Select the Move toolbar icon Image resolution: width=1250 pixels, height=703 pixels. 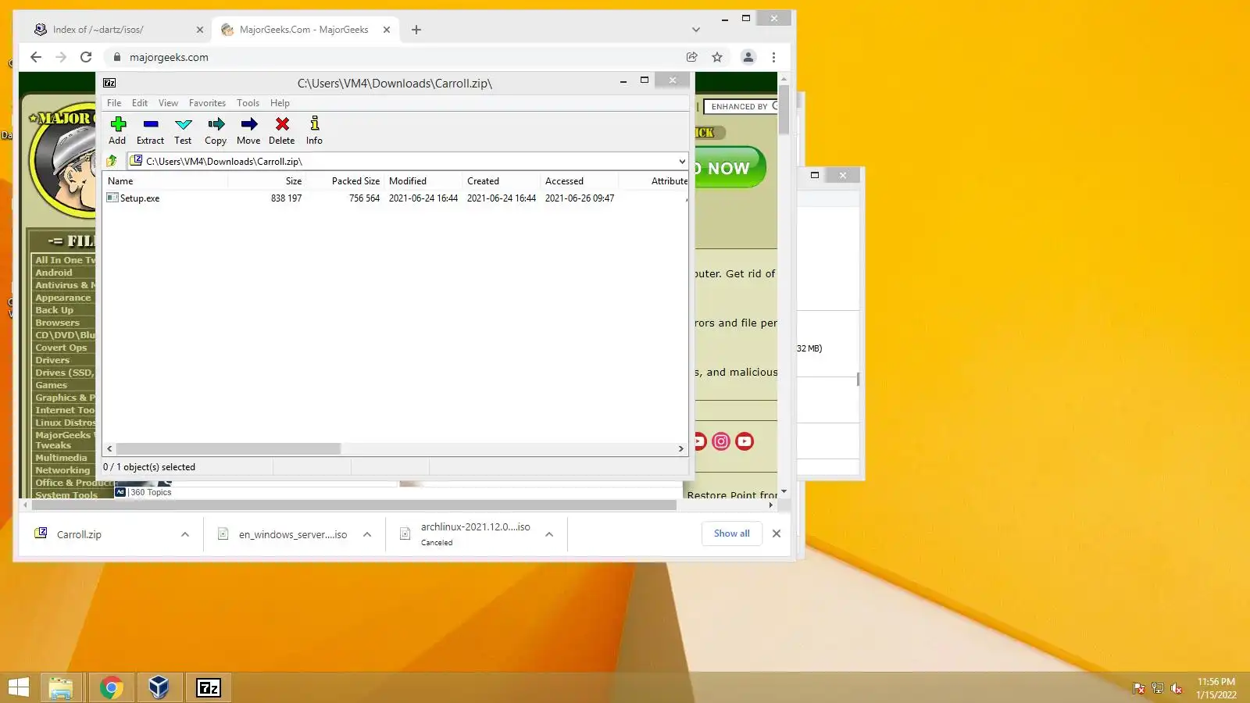248,130
